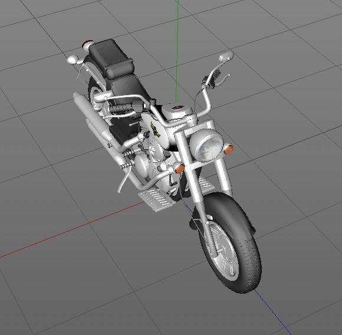Pick the orange turn signal touching the headlight
This screenshot has height=335, width=342.
(229, 149)
